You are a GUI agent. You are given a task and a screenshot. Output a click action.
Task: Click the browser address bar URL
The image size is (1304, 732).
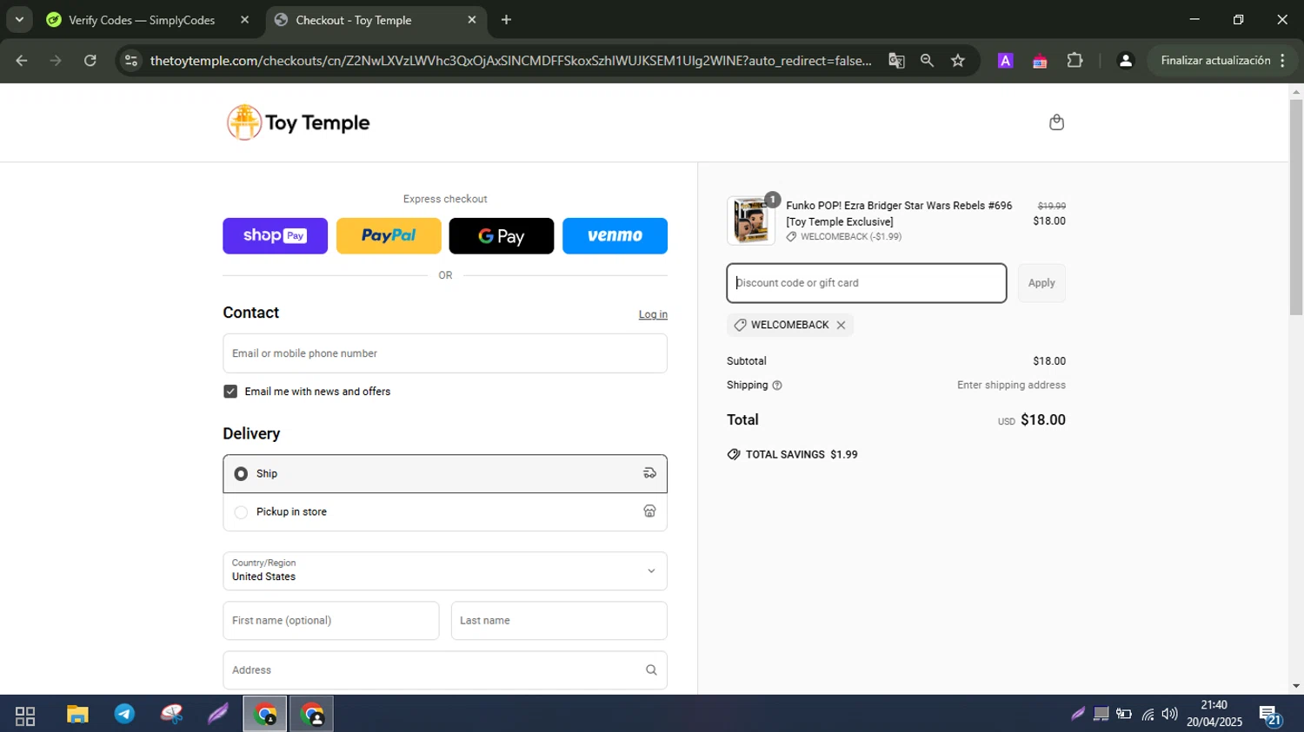point(510,61)
